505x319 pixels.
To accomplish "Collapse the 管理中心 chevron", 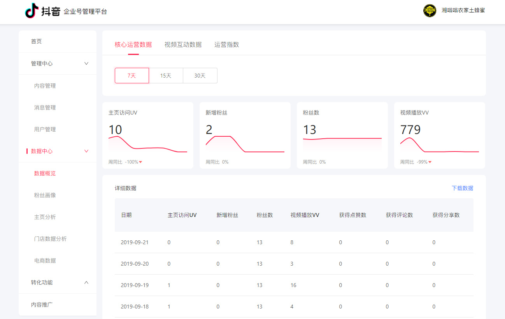I will click(x=86, y=63).
